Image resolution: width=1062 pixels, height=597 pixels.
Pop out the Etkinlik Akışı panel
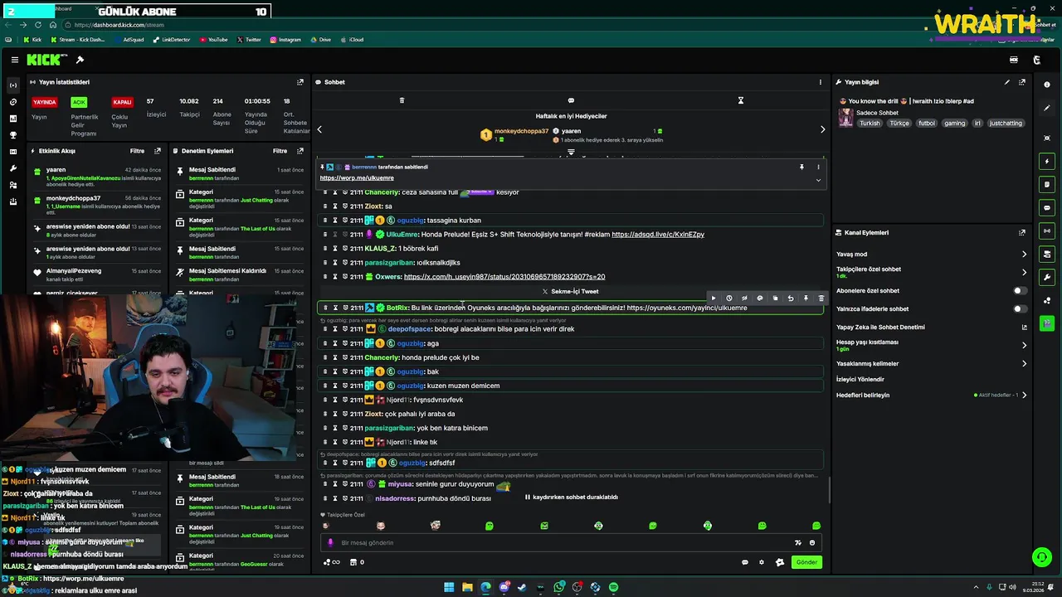[158, 151]
